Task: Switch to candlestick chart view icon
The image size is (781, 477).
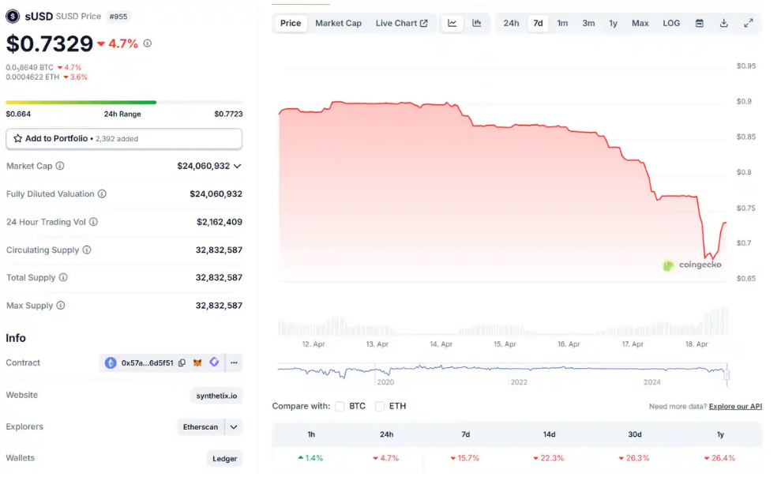Action: point(477,23)
